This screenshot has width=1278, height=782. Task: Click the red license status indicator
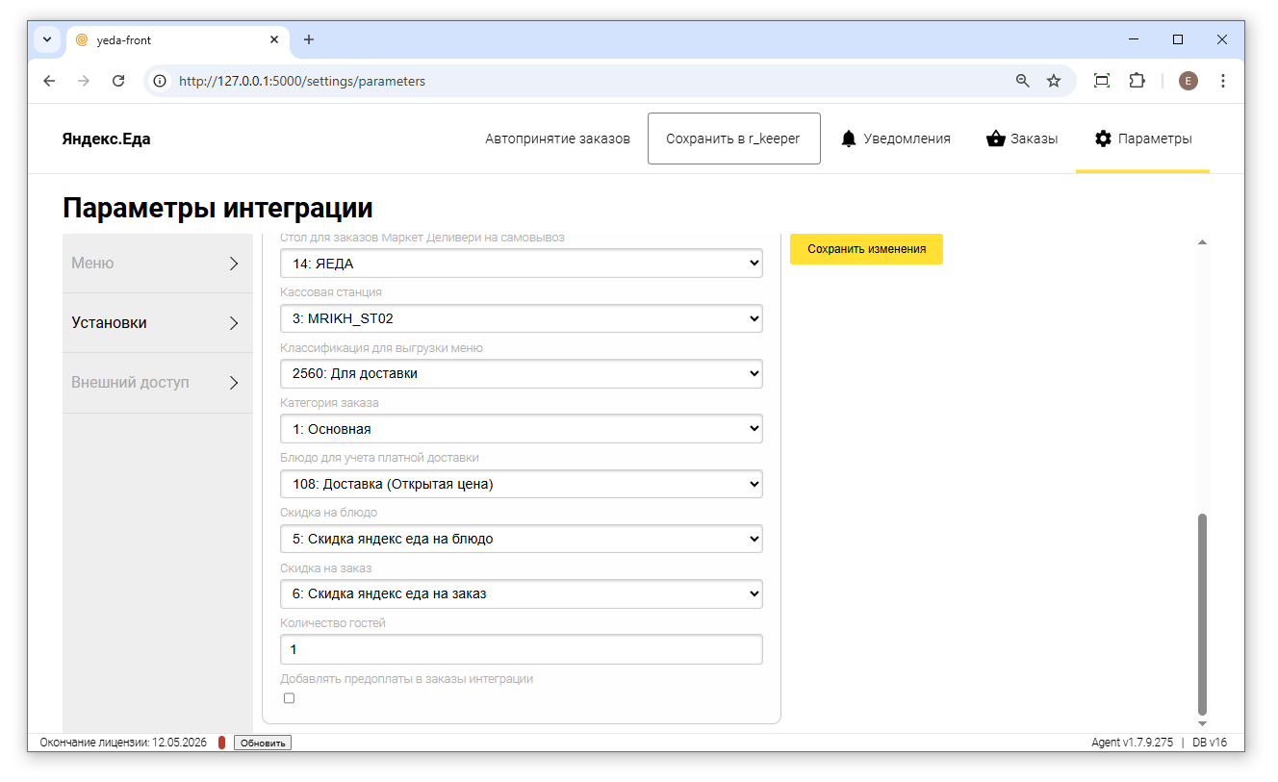click(x=221, y=743)
